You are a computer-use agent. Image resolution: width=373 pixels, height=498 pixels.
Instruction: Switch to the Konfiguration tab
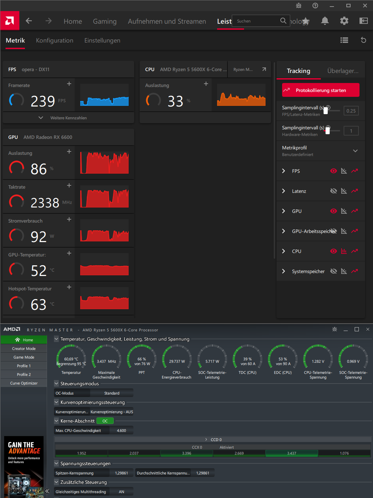tap(55, 40)
